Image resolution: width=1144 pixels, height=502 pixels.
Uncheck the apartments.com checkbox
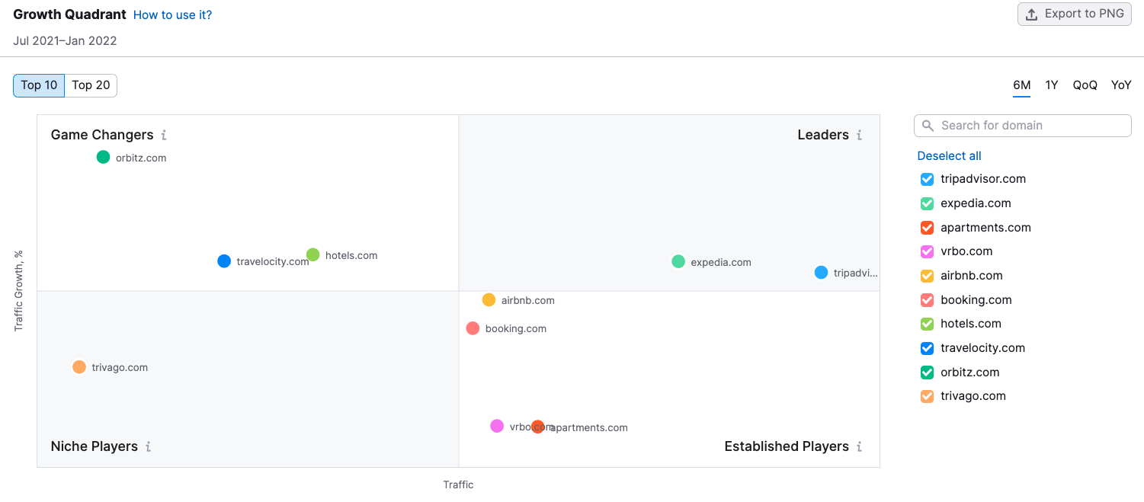pos(927,228)
